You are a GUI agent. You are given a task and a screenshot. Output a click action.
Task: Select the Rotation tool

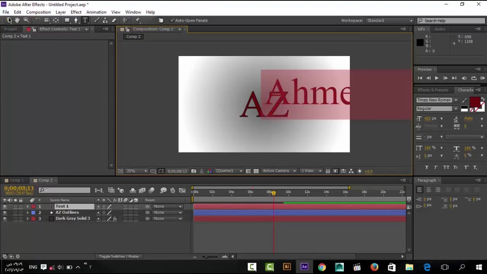(x=38, y=20)
